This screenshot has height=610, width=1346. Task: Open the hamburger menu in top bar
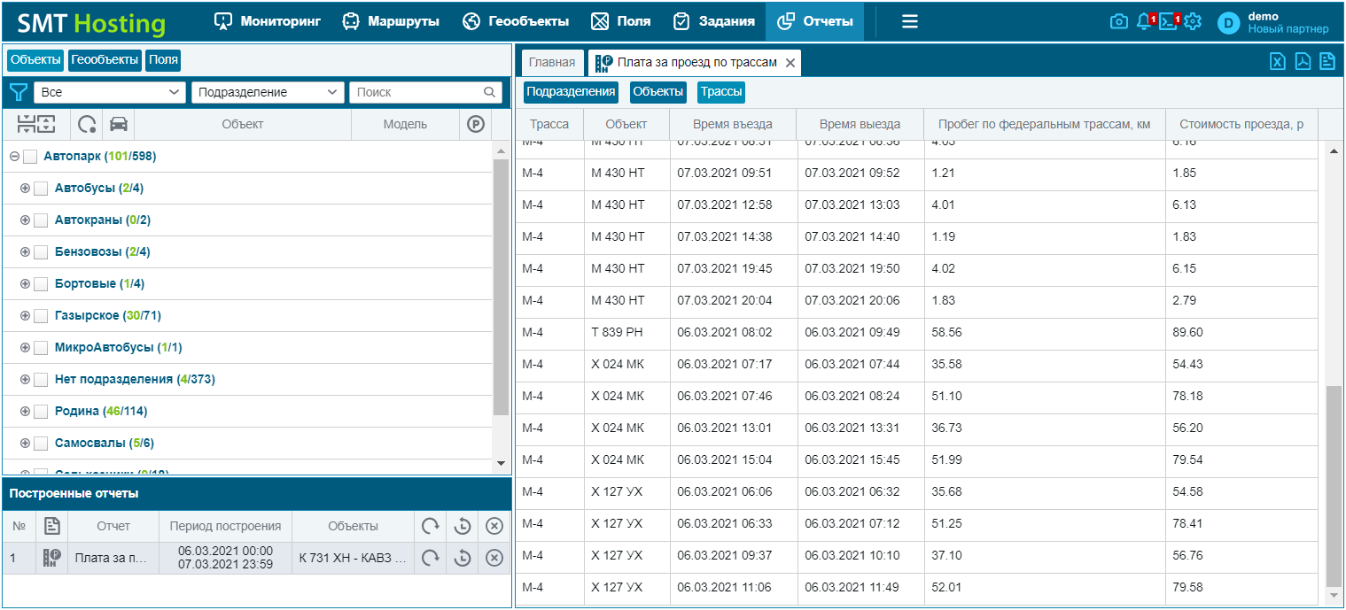(x=910, y=21)
